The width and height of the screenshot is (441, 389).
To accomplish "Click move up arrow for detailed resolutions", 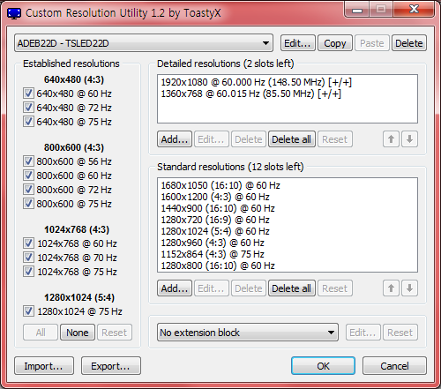I will [x=391, y=139].
